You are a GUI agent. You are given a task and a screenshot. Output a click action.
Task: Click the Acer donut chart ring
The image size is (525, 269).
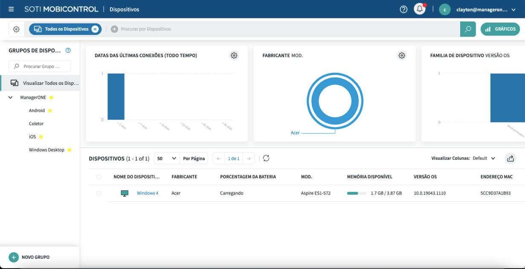coord(335,101)
